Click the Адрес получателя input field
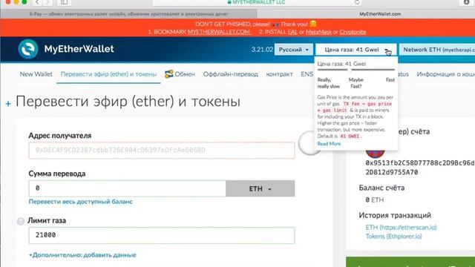The height and width of the screenshot is (267, 475). [162, 150]
